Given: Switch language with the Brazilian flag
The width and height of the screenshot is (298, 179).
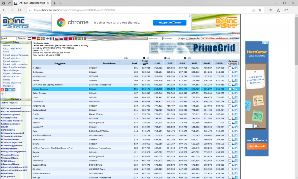Looking at the screenshot, I should pyautogui.click(x=79, y=39).
